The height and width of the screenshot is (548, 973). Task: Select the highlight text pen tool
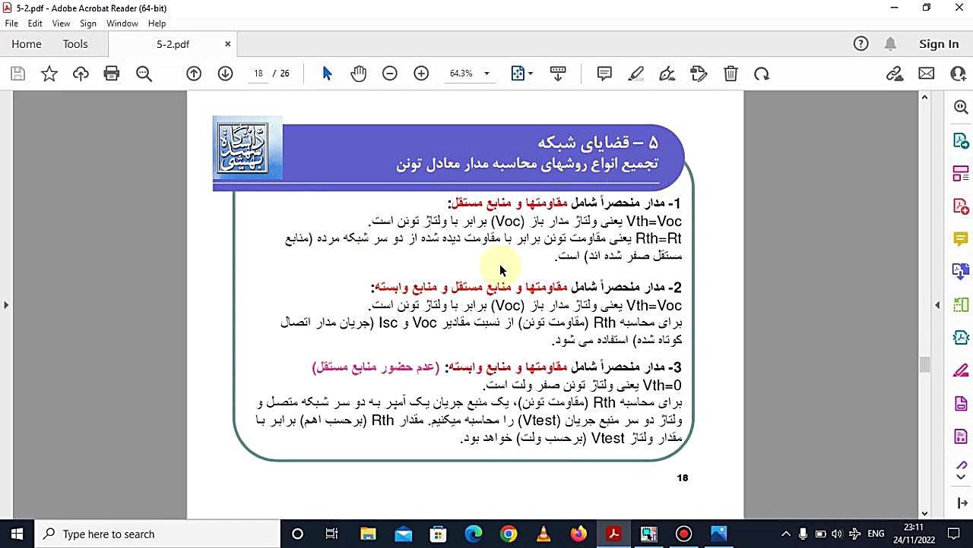pyautogui.click(x=636, y=74)
